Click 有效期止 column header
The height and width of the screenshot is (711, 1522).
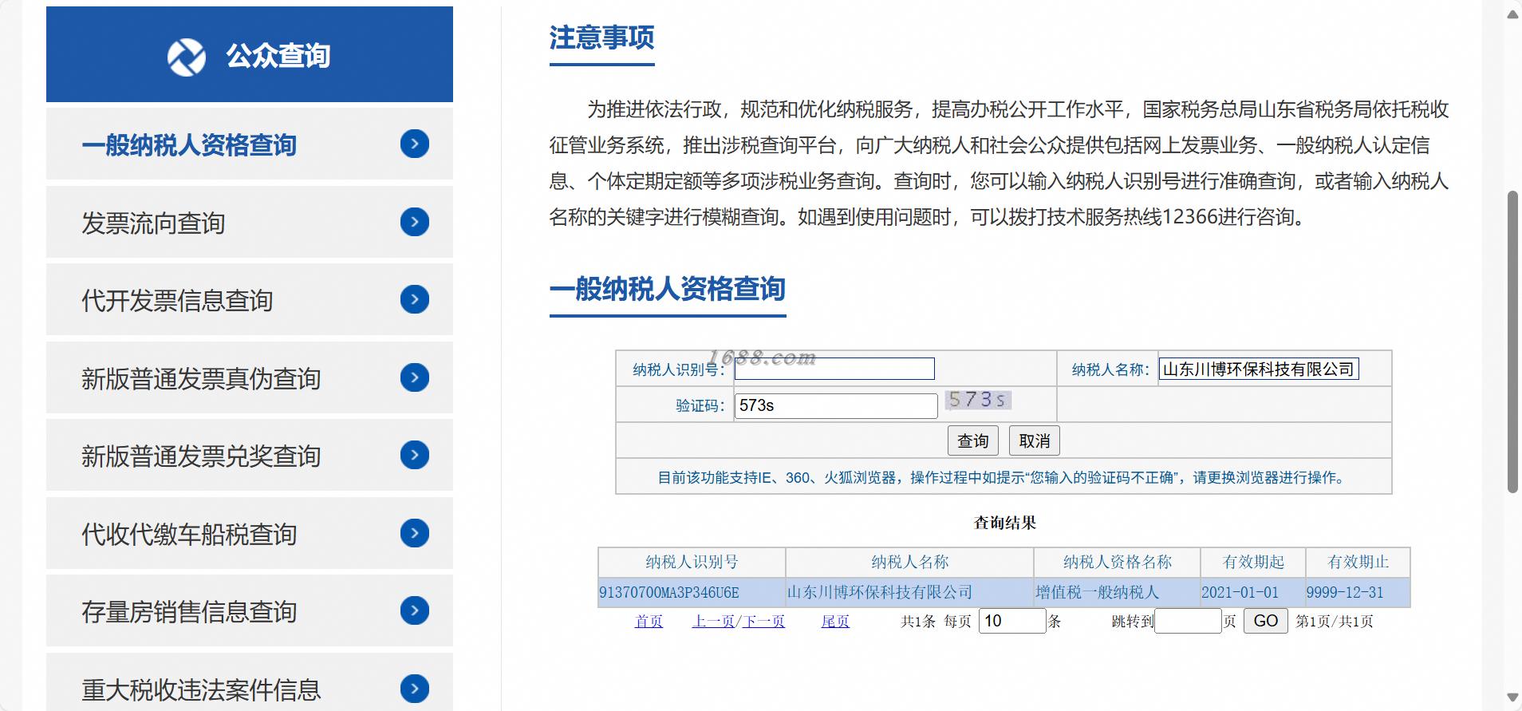coord(1358,562)
